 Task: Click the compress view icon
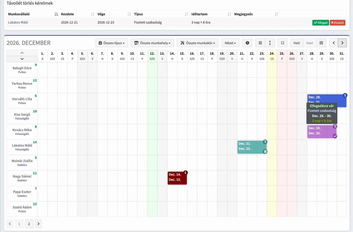tap(282, 43)
